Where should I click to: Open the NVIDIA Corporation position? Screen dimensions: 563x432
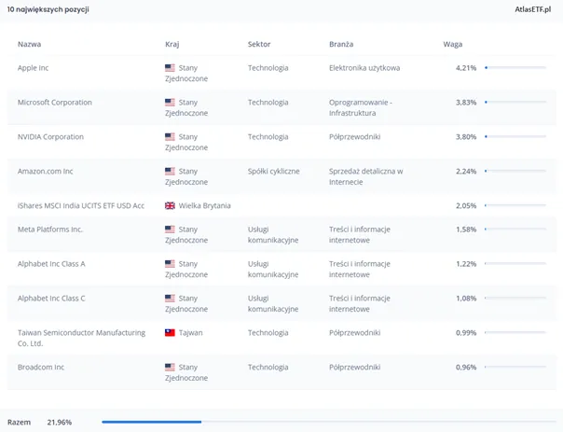(x=50, y=137)
